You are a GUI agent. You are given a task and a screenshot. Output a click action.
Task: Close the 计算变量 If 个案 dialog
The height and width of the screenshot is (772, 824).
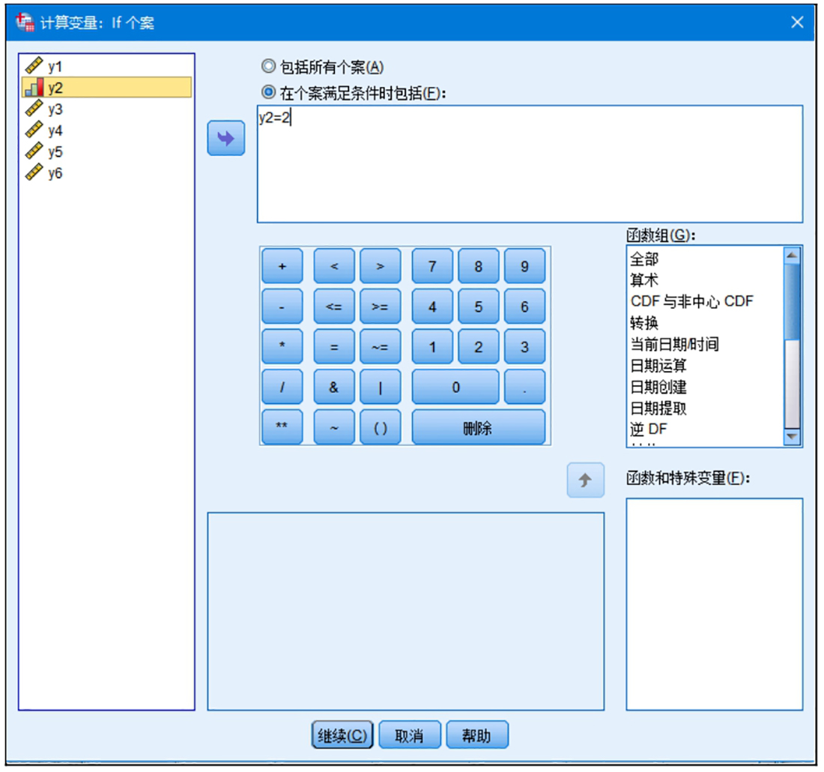(797, 22)
